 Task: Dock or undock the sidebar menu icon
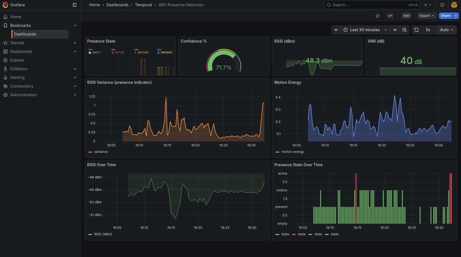pyautogui.click(x=75, y=5)
